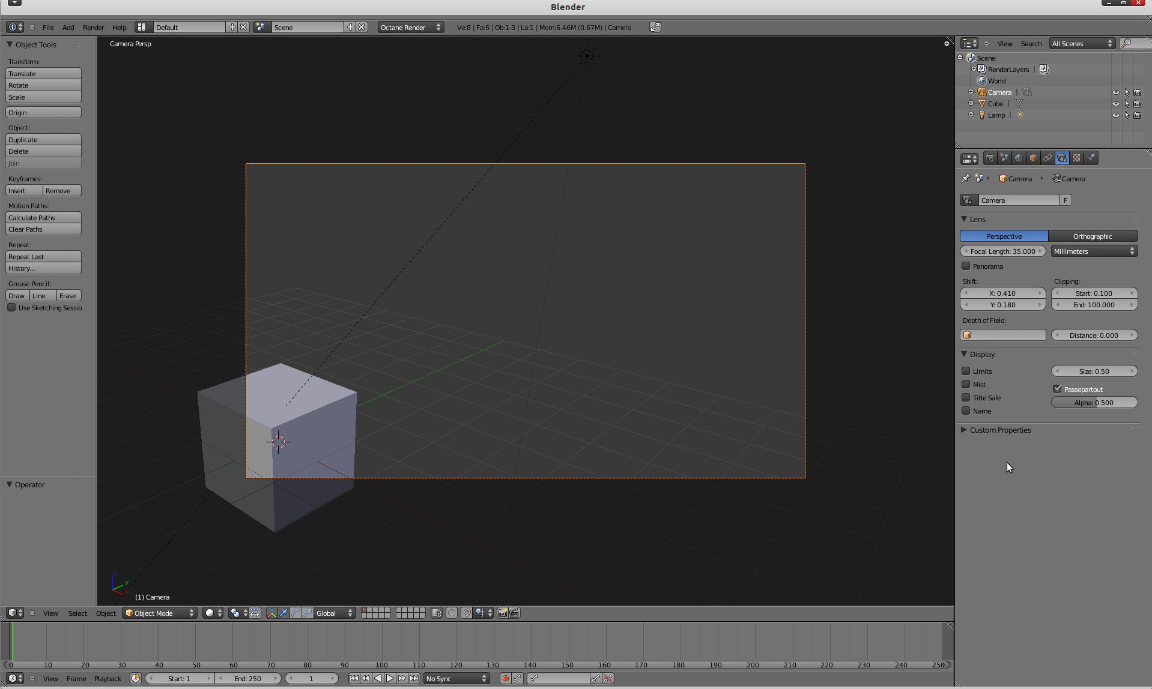Open the Object Constraints tab (chain icon)
Viewport: 1152px width, 689px height.
click(1047, 158)
